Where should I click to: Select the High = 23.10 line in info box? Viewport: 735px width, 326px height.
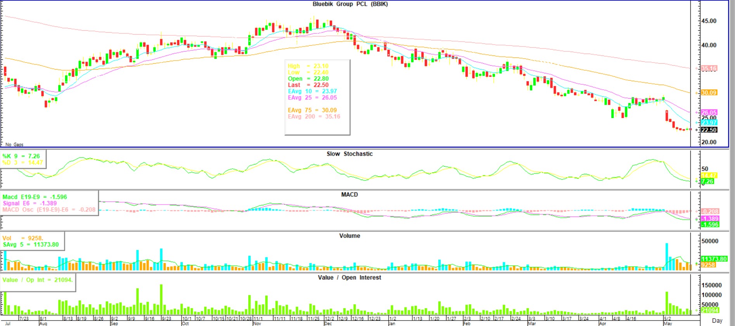[x=308, y=66]
